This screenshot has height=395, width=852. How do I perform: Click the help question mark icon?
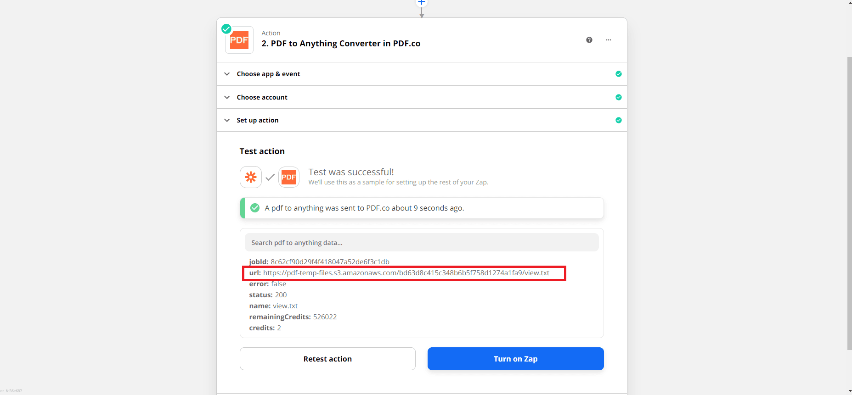(589, 40)
